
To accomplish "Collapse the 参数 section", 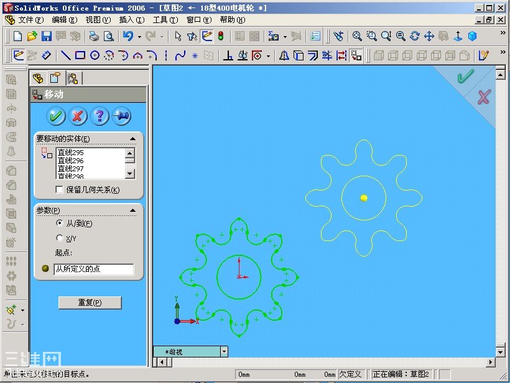I will 132,210.
